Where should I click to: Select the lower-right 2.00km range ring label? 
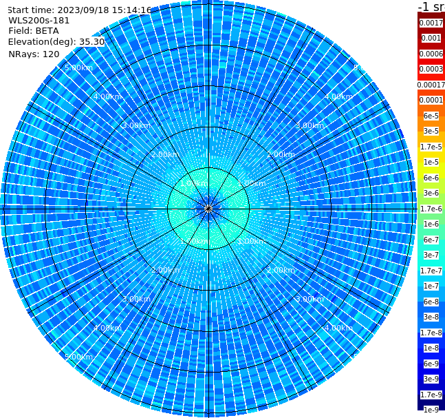pos(281,270)
